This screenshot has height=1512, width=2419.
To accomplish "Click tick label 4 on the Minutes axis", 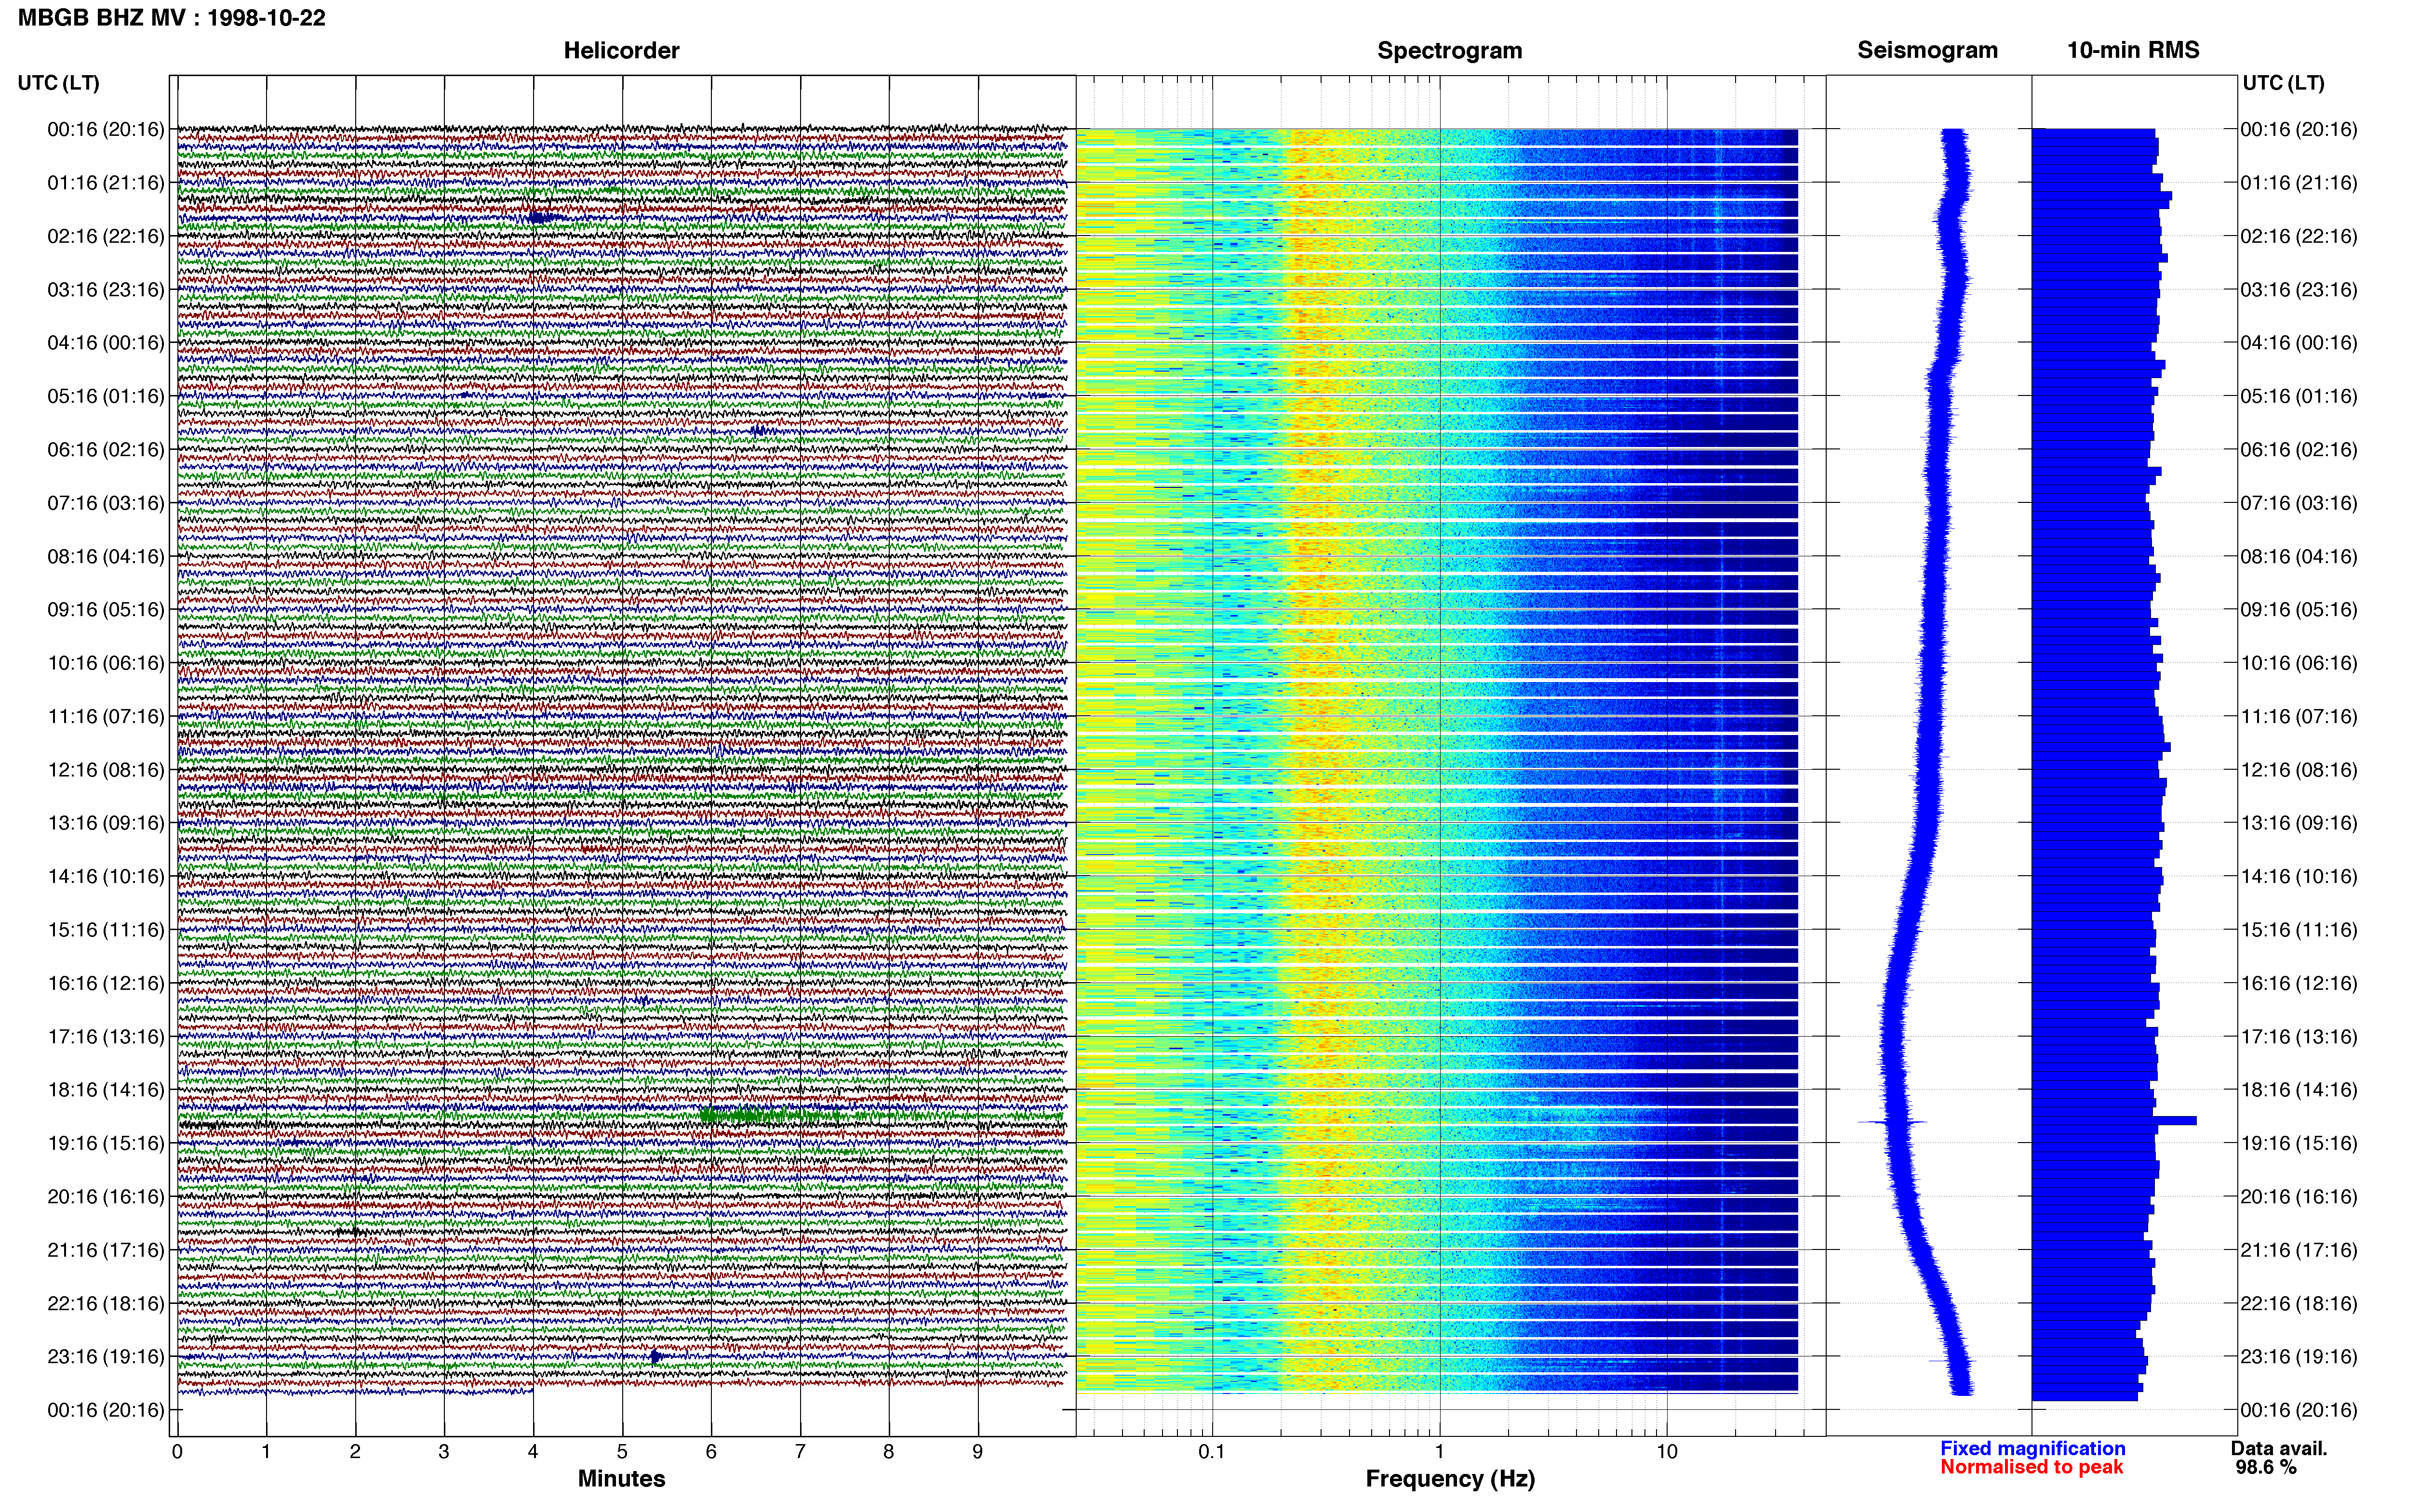I will click(x=533, y=1452).
